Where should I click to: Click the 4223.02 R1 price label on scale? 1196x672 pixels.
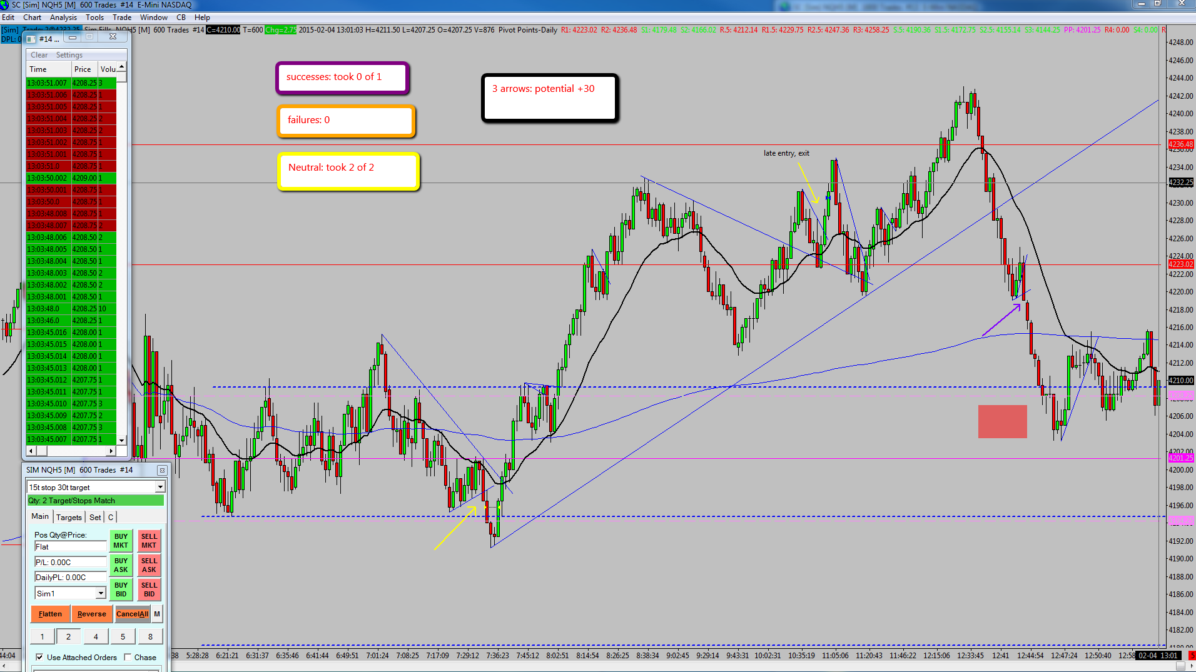pos(1180,264)
